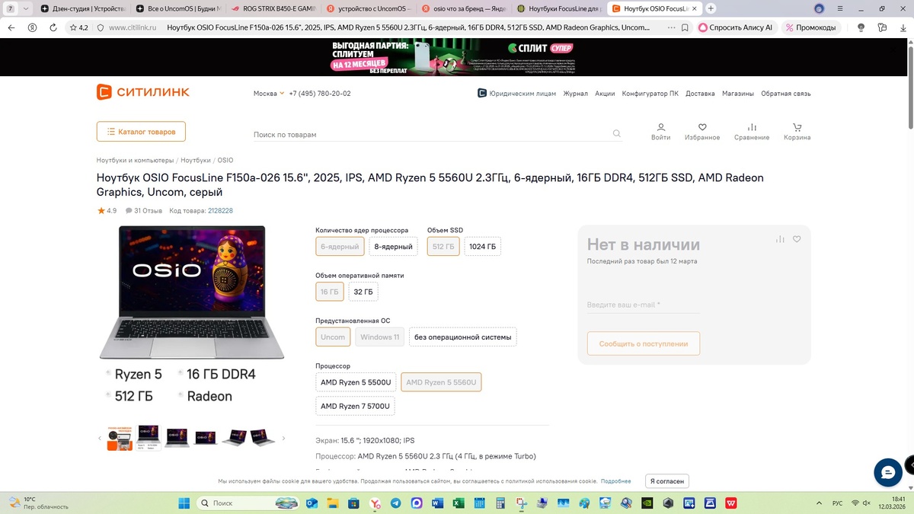Open address bar three-dots menu
Screen dimensions: 914x514
point(671,27)
